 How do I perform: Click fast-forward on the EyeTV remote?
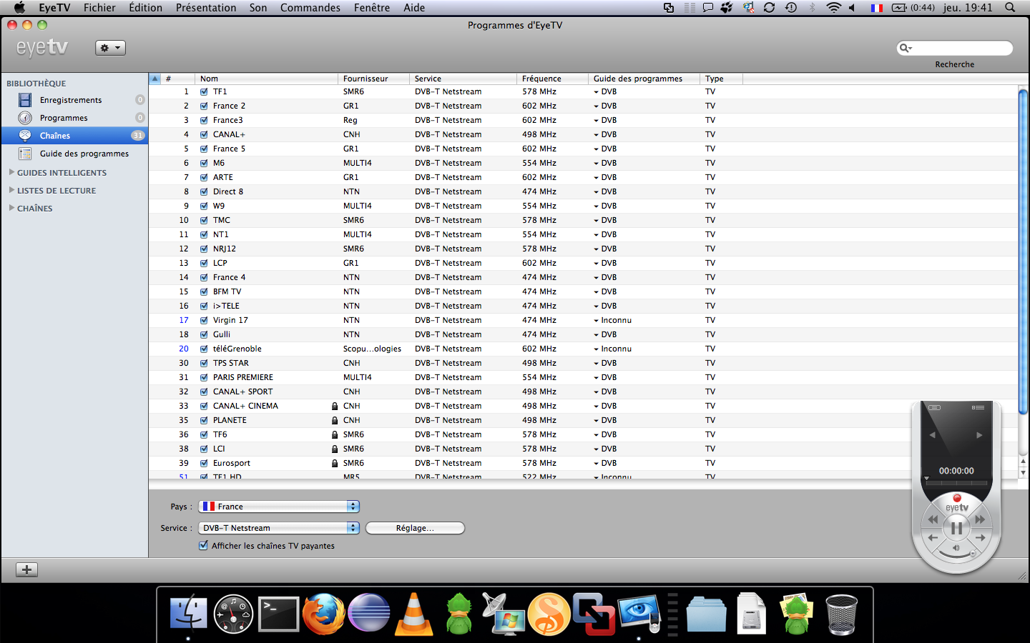tap(980, 519)
